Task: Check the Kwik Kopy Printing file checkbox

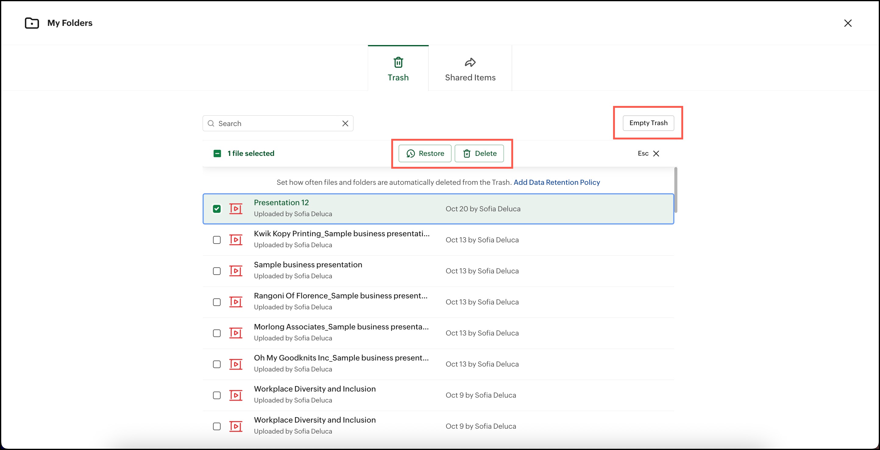Action: coord(217,240)
